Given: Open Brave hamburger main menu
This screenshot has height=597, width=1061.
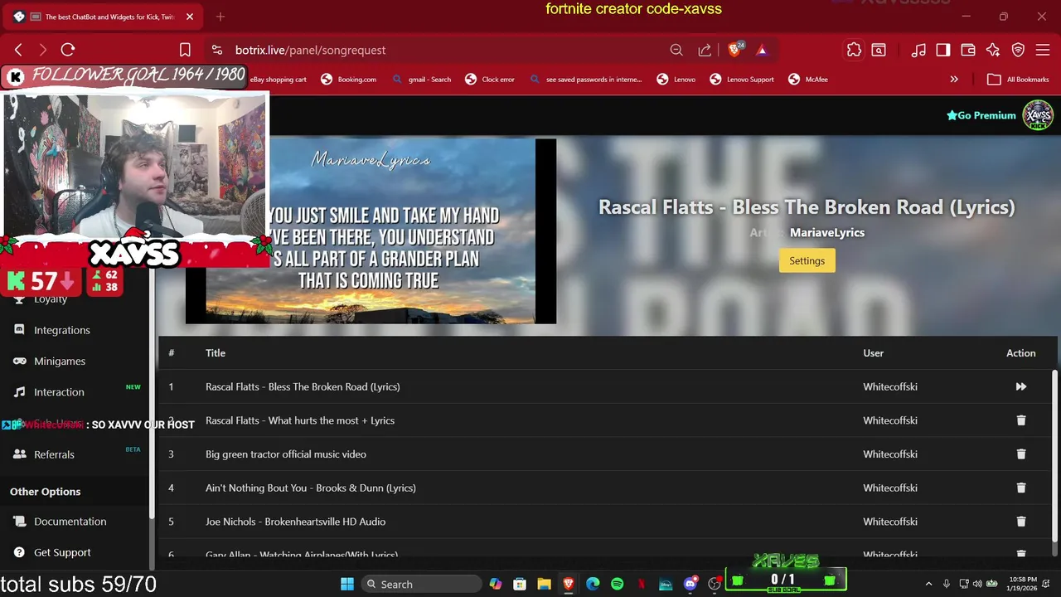Looking at the screenshot, I should click(x=1043, y=50).
